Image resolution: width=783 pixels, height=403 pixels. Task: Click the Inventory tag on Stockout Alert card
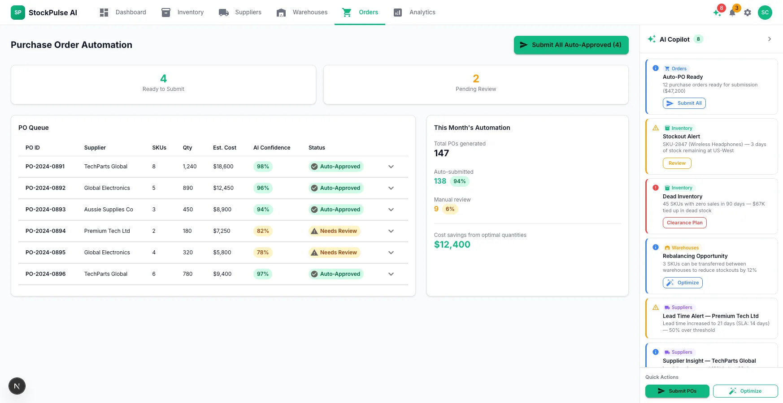pyautogui.click(x=679, y=128)
